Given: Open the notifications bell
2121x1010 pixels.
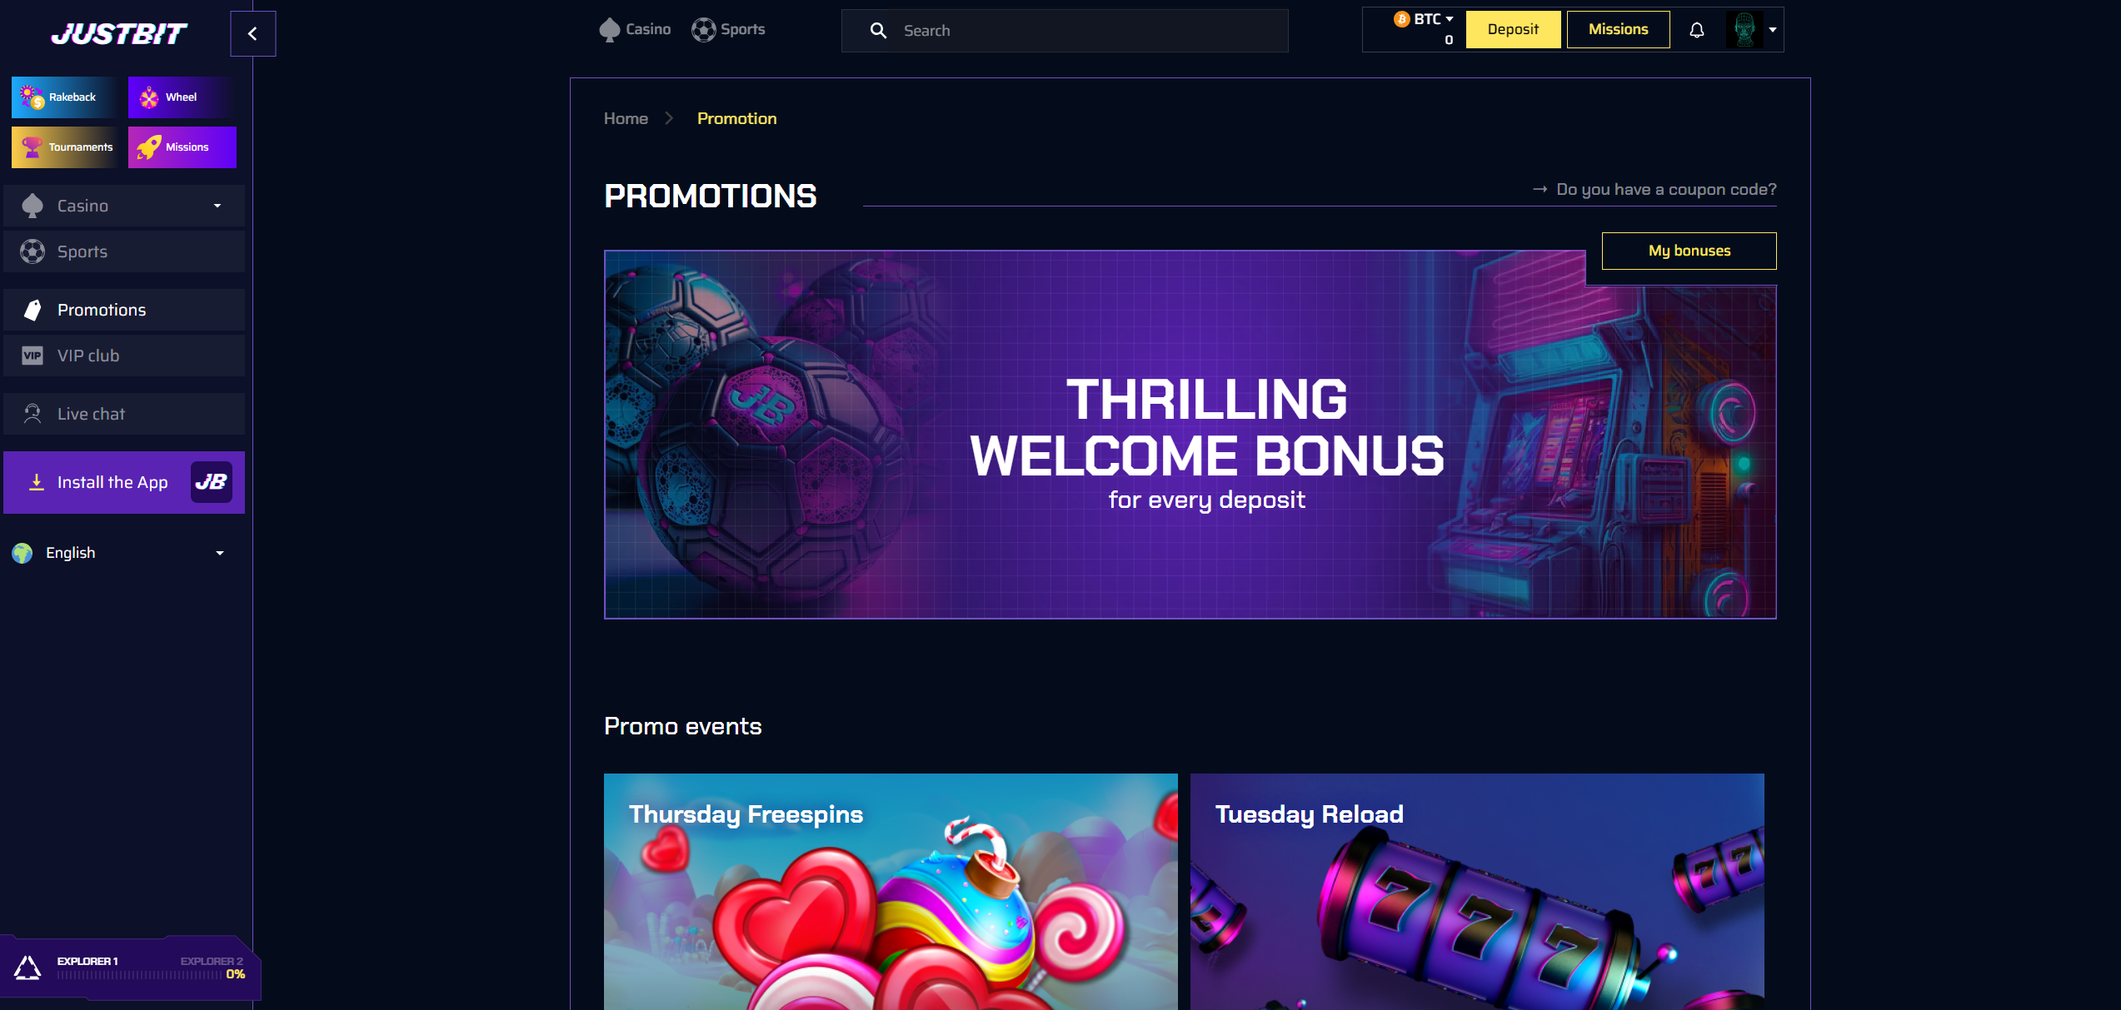Looking at the screenshot, I should tap(1696, 30).
